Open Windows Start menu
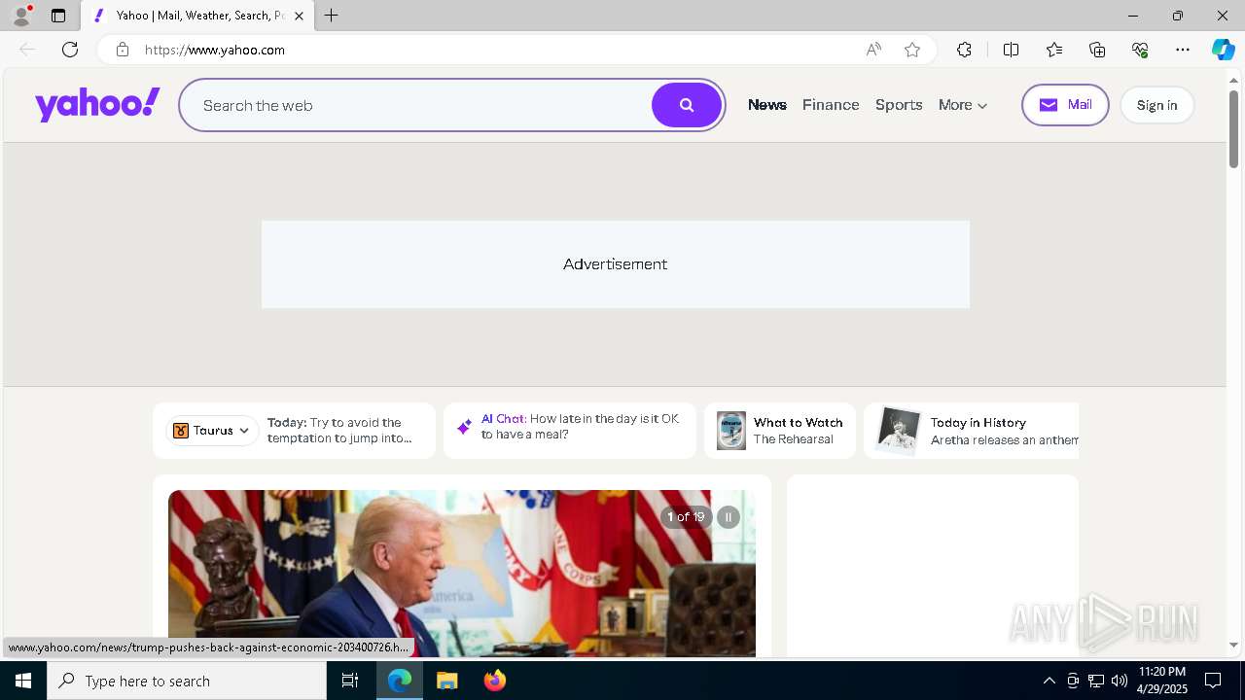Screen dimensions: 1245x700 point(23,681)
